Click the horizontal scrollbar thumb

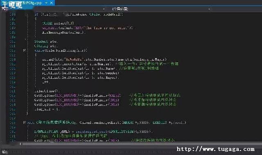142,144
